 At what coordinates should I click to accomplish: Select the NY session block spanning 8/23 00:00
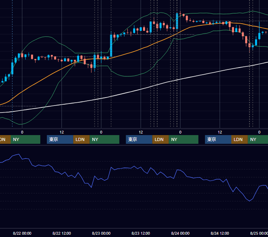point(104,139)
